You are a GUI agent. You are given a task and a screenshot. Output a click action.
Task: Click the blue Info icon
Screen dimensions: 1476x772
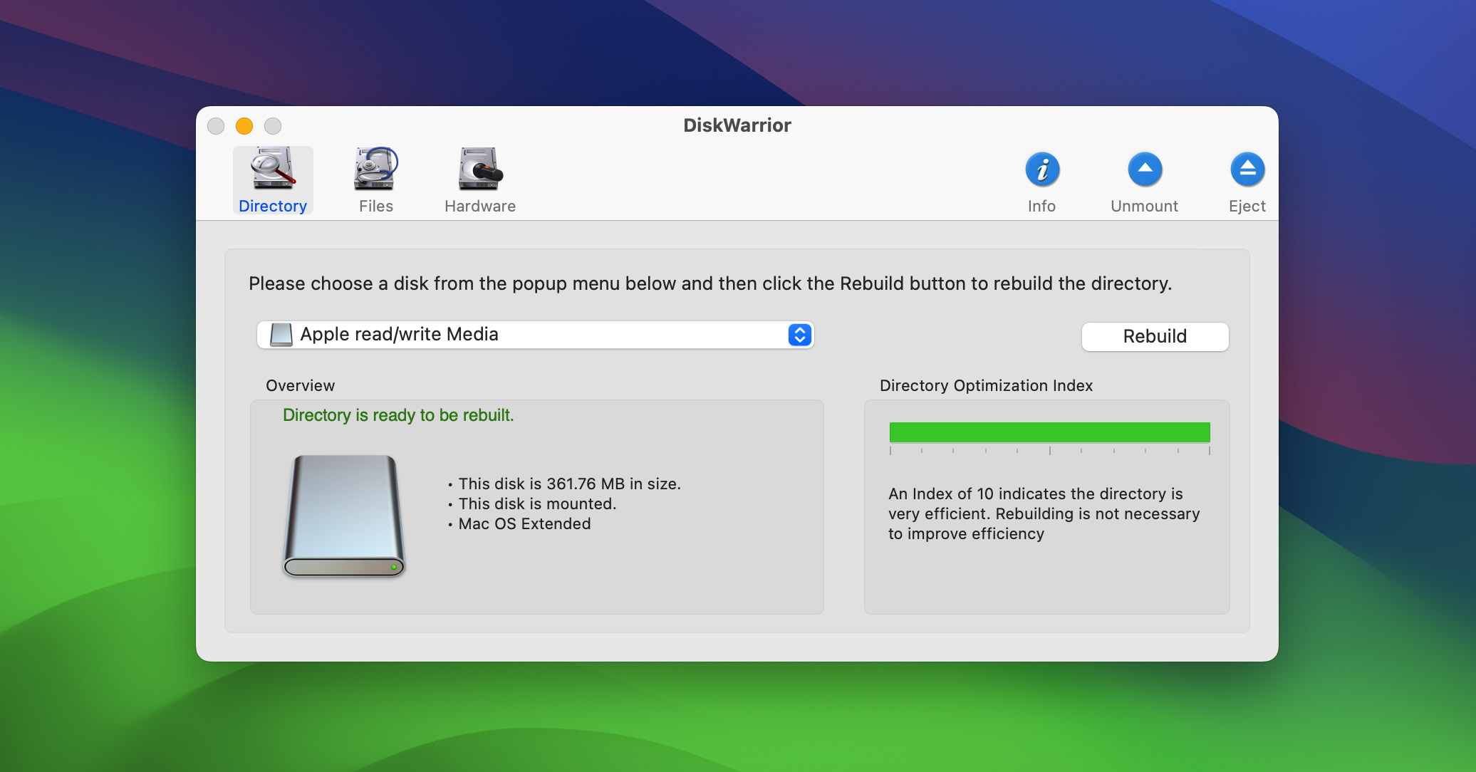pyautogui.click(x=1042, y=169)
